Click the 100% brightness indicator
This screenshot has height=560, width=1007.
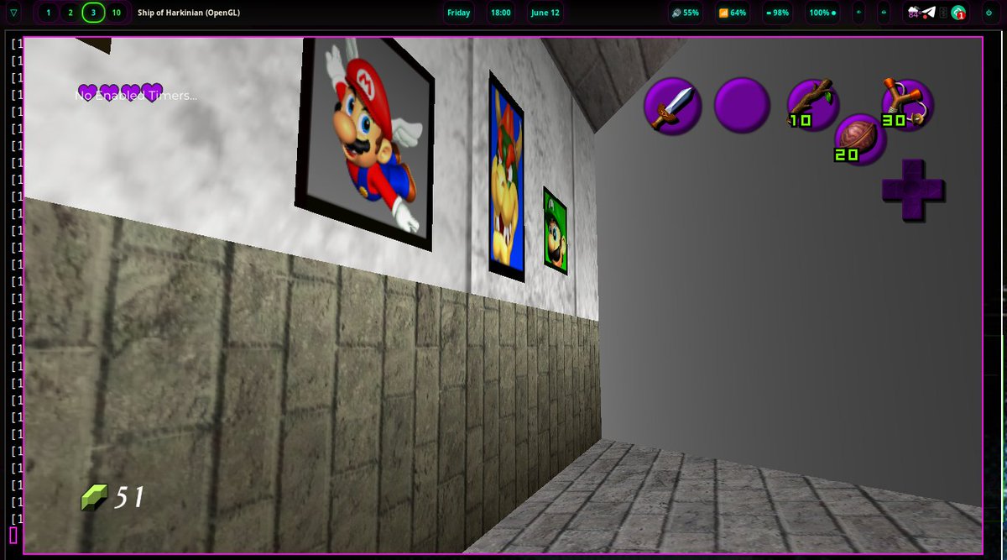(822, 13)
